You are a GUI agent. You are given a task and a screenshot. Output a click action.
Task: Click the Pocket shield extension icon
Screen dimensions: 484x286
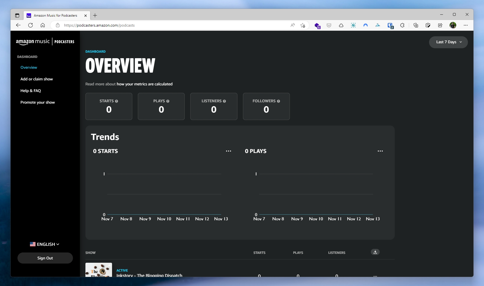point(329,25)
